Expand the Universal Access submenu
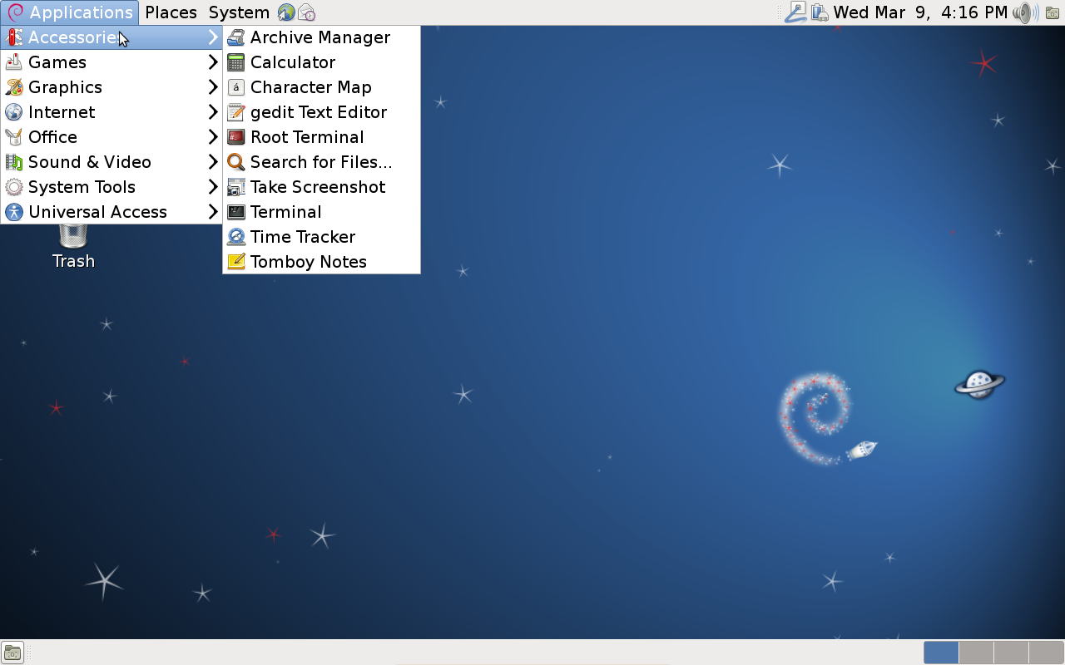Screen dimensions: 1065x665 (x=111, y=212)
